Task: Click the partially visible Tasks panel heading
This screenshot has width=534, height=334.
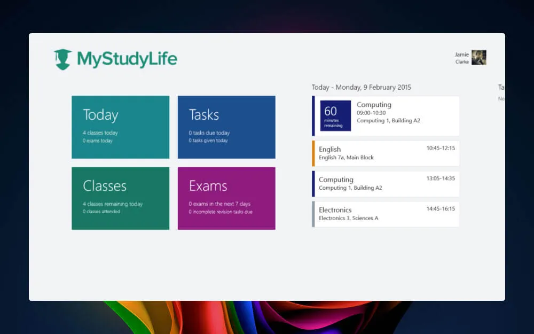Action: [x=501, y=87]
